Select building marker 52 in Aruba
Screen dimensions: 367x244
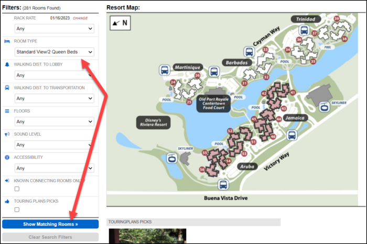pyautogui.click(x=230, y=131)
